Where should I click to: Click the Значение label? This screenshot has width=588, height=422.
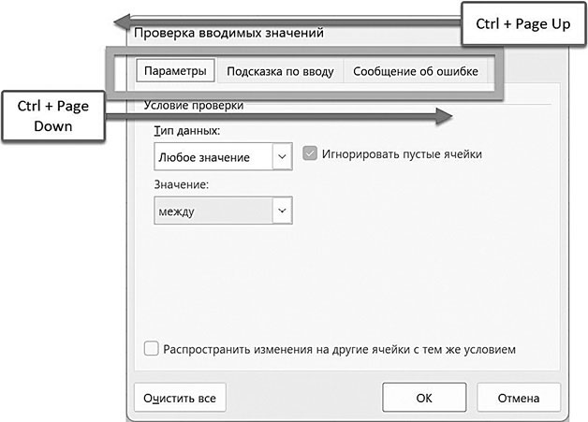point(181,185)
